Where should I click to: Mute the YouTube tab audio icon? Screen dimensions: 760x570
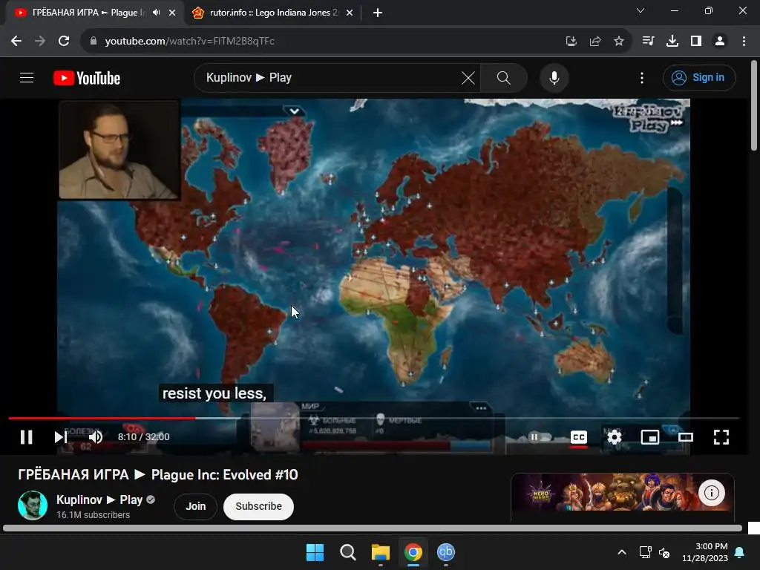(156, 13)
